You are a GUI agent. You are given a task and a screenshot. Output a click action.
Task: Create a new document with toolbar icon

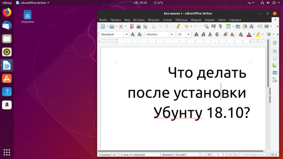pyautogui.click(x=103, y=26)
